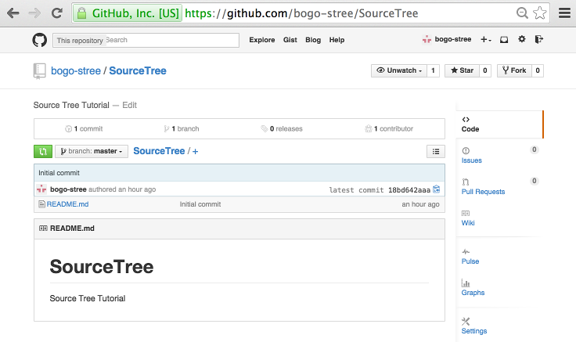Click the zoom magnifier icon in address bar
The height and width of the screenshot is (342, 576).
click(x=522, y=13)
